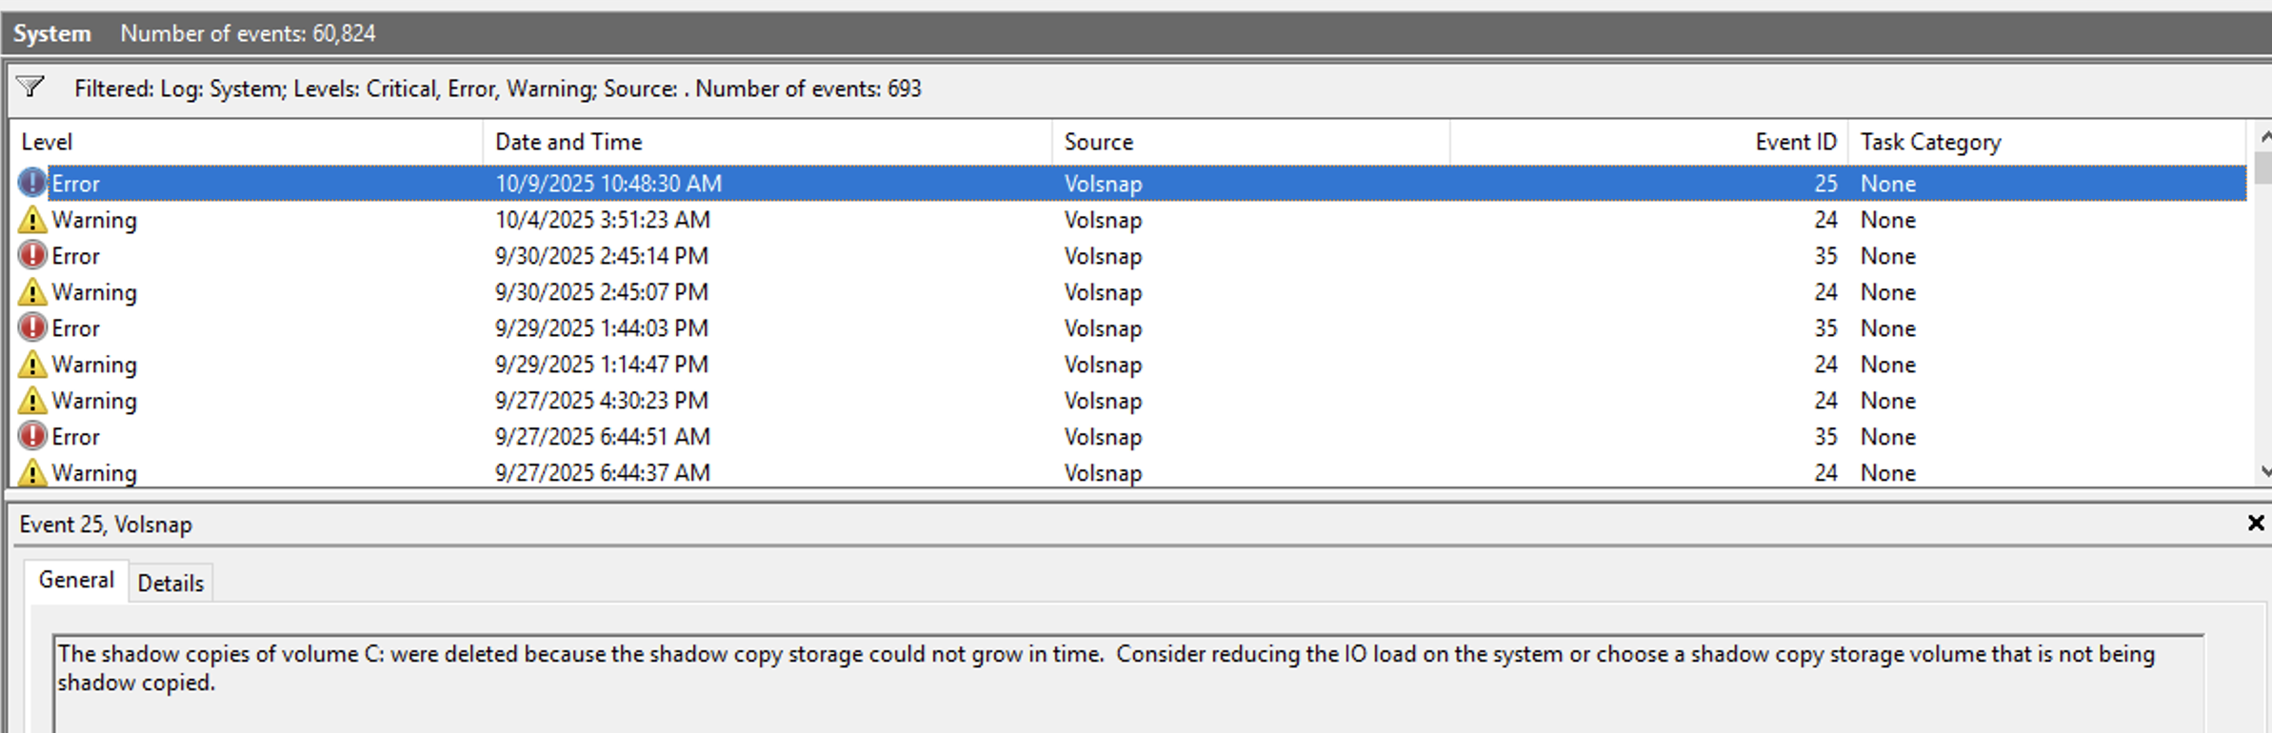The height and width of the screenshot is (733, 2272).
Task: Click error icon for 9/30/2025 2:45:14 PM event
Action: point(32,255)
